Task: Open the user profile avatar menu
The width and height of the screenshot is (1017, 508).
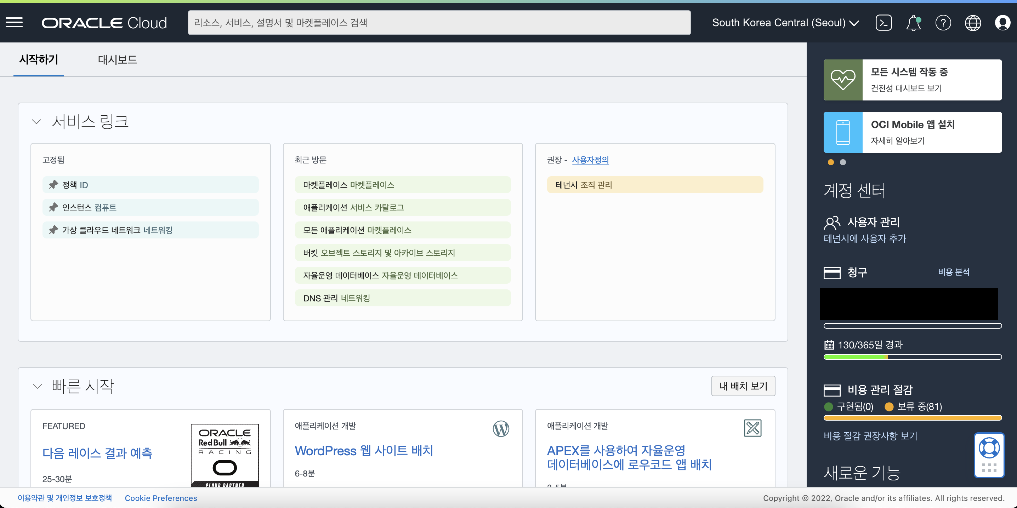Action: [1002, 23]
